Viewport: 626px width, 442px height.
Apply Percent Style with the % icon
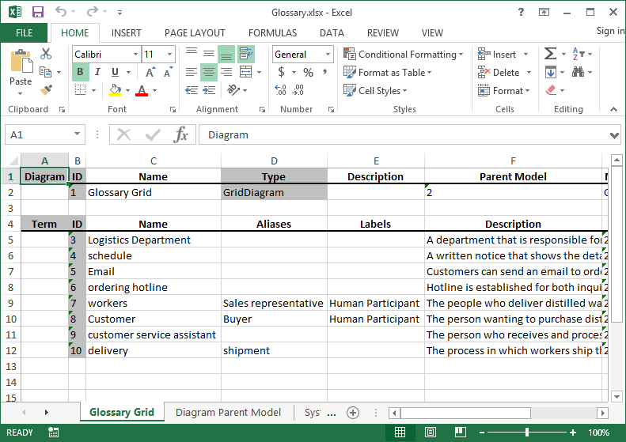click(x=308, y=72)
